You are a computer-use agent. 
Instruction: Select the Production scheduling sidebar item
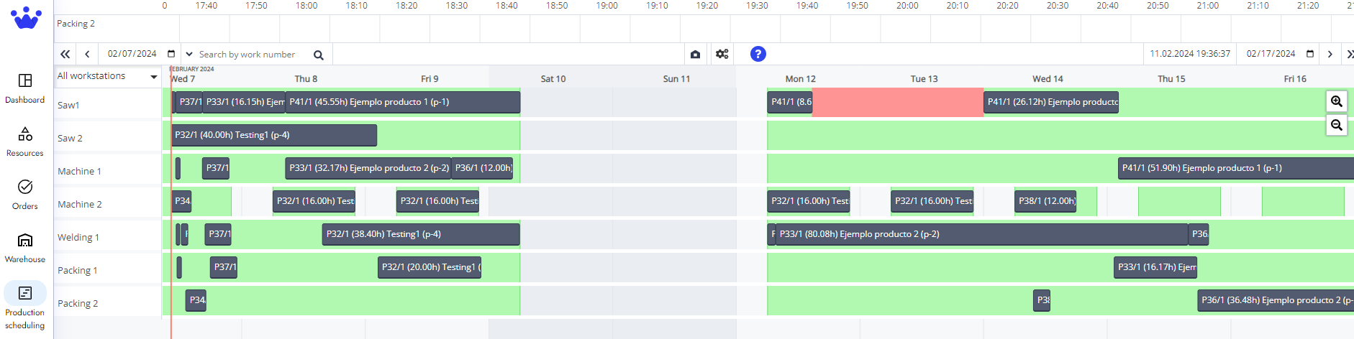pos(25,294)
